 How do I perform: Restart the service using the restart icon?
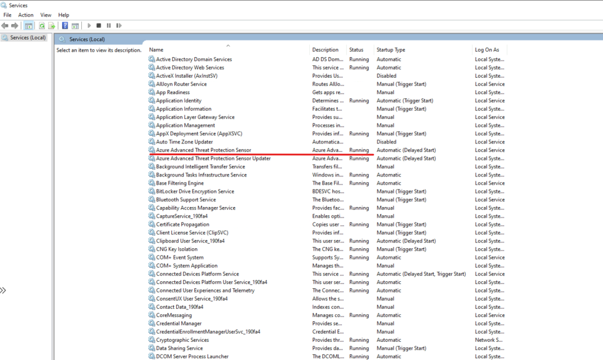pyautogui.click(x=119, y=25)
